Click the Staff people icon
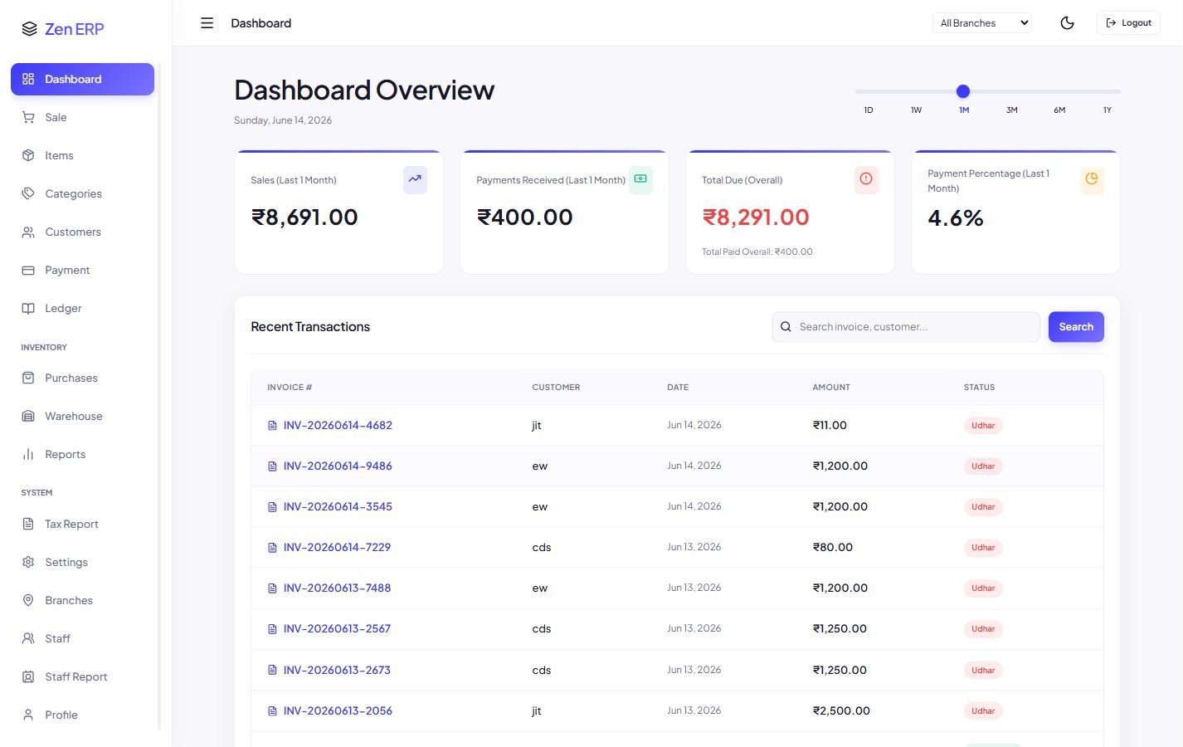This screenshot has width=1183, height=747. tap(28, 638)
